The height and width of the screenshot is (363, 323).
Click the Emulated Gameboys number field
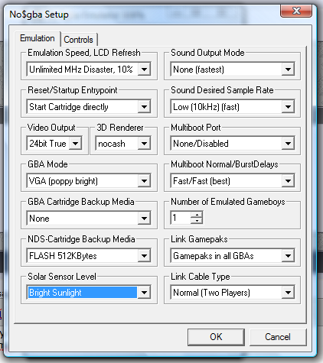(x=181, y=218)
